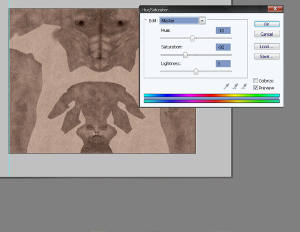
Task: Click the upper color spectrum bar
Action: pyautogui.click(x=212, y=96)
